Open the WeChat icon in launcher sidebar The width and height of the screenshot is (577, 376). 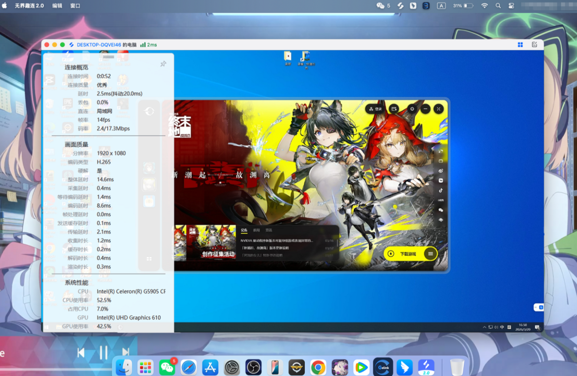(x=441, y=210)
